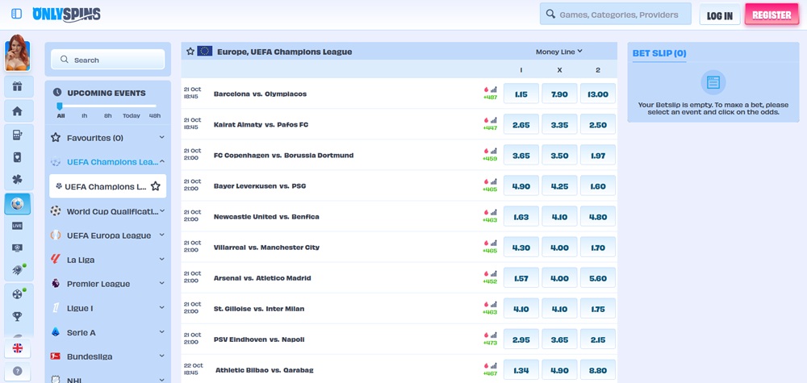Image resolution: width=807 pixels, height=383 pixels.
Task: Open the OnlySpins logo home link
Action: click(66, 15)
